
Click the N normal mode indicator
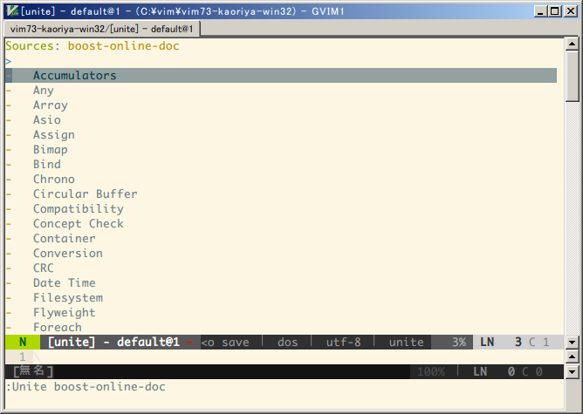pyautogui.click(x=23, y=342)
